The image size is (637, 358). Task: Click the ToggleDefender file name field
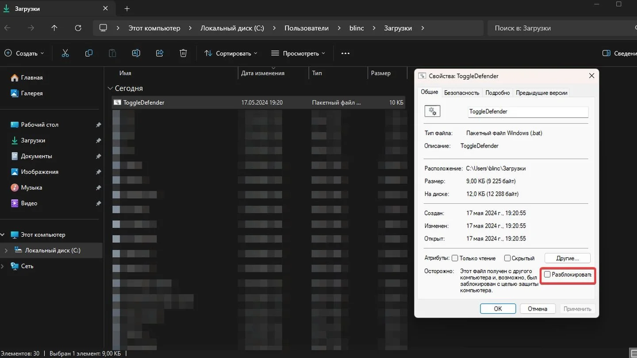point(528,111)
